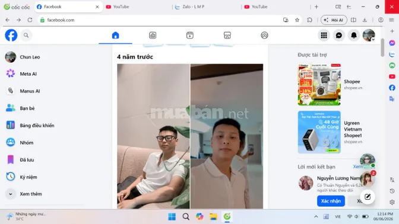
Task: Open the Copilot taskbar icon
Action: pos(199,217)
